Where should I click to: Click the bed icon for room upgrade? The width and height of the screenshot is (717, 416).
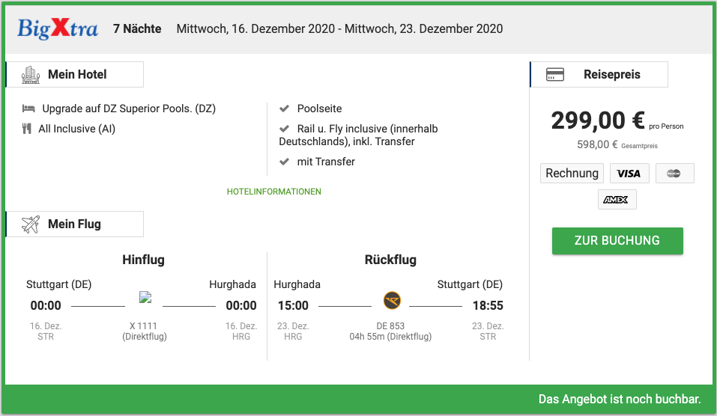coord(29,108)
